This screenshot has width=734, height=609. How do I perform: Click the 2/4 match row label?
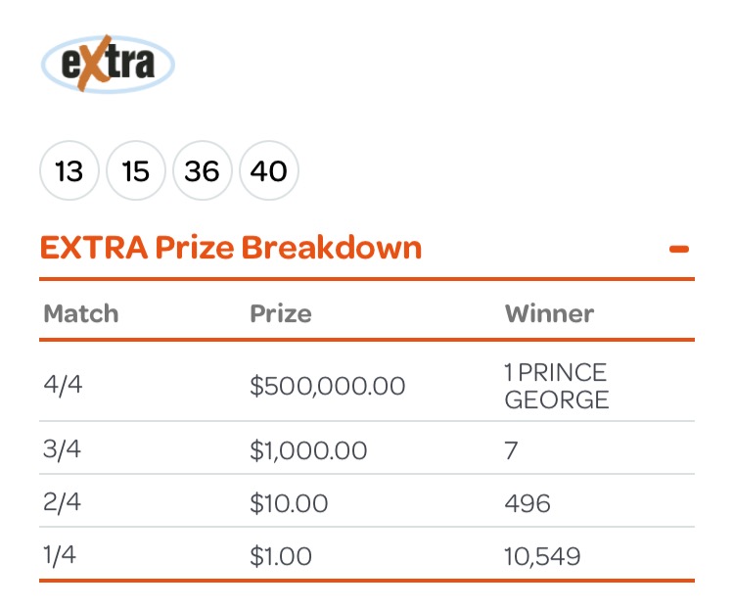point(62,502)
